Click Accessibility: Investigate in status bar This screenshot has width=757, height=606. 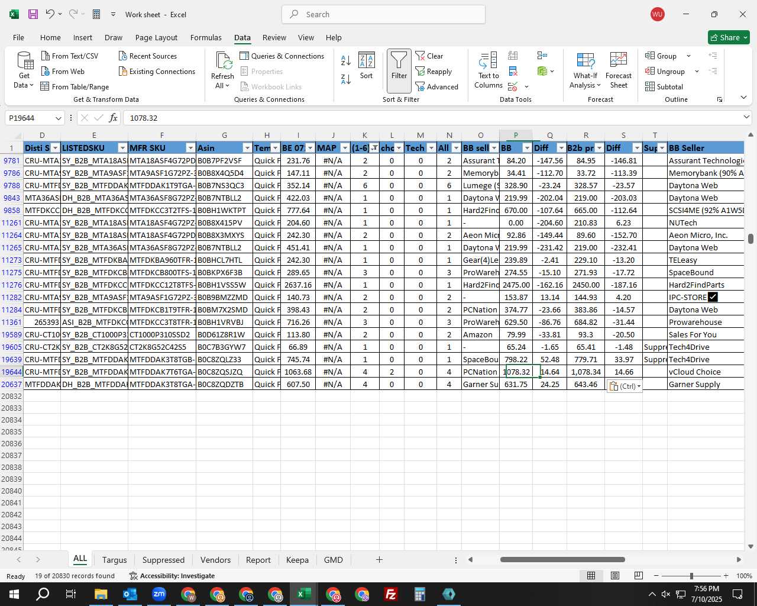[x=172, y=576]
